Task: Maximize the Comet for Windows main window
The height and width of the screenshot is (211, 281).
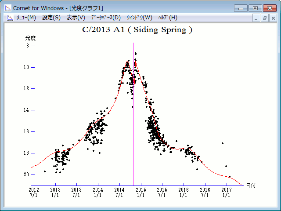Action: point(255,8)
